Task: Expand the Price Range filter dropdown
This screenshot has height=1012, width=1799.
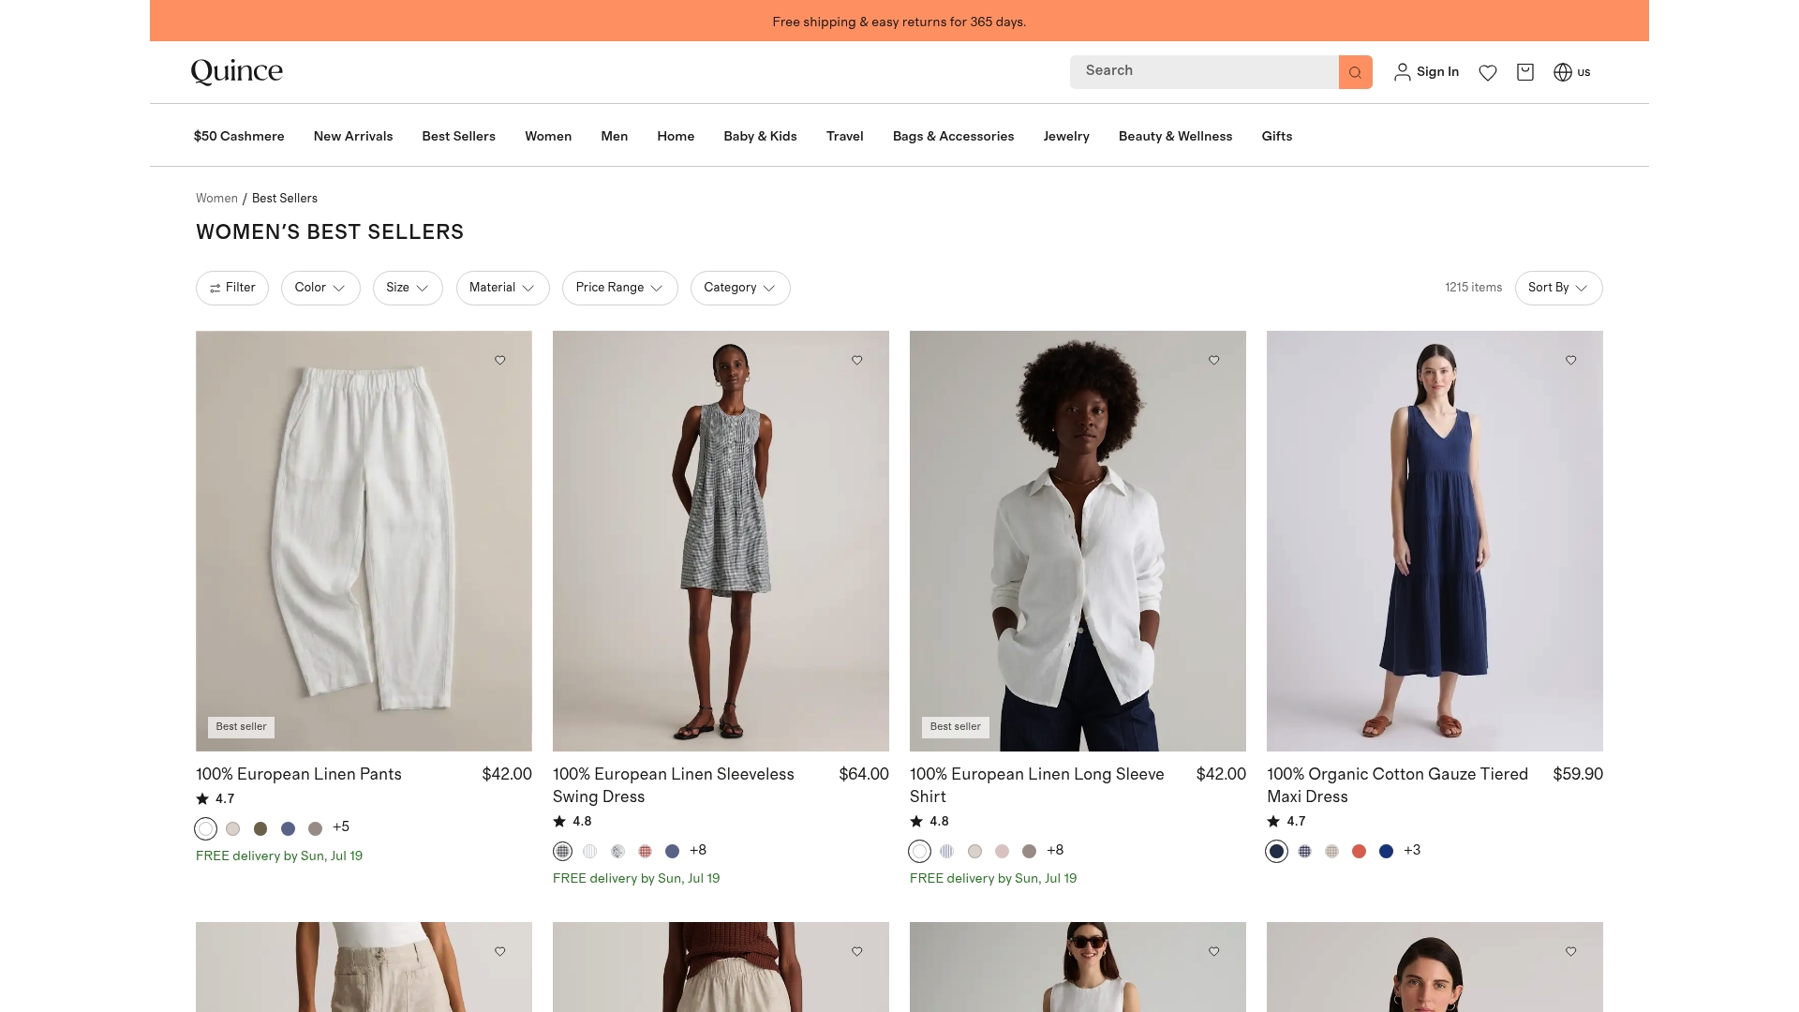Action: [620, 288]
